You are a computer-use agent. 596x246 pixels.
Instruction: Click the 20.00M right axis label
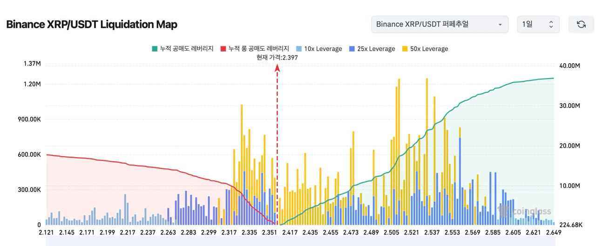[x=569, y=146]
